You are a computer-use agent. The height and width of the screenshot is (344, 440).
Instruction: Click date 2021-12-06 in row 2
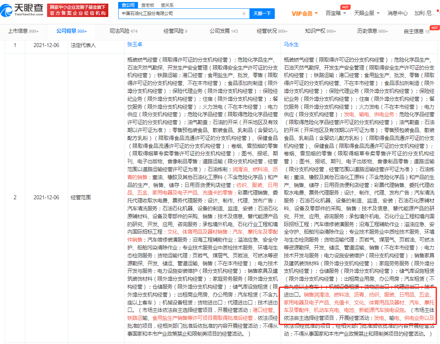(x=46, y=198)
